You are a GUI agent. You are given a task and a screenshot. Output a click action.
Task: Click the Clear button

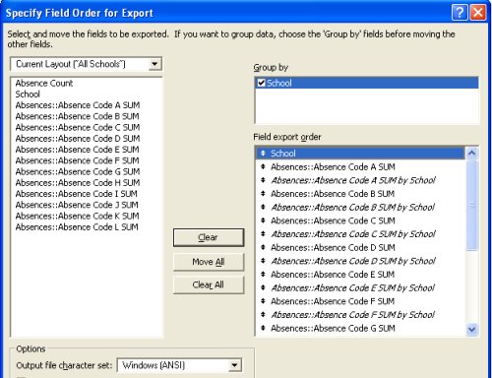click(x=209, y=237)
